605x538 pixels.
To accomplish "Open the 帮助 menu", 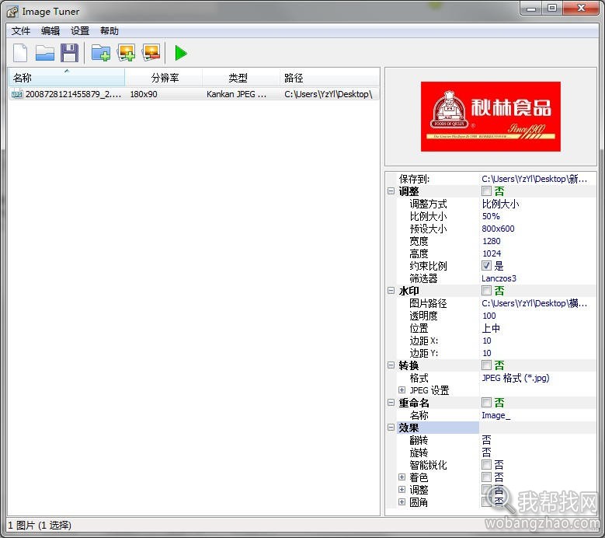I will coord(110,31).
